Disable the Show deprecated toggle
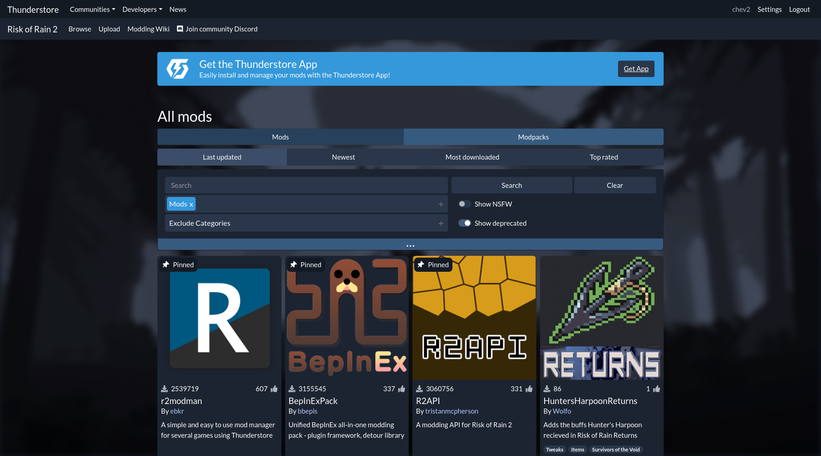 tap(464, 223)
